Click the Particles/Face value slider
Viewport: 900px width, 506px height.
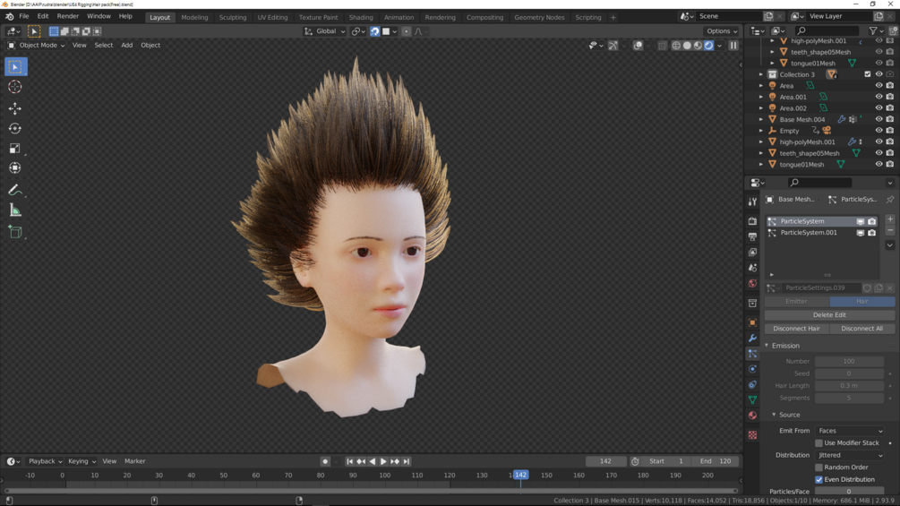(849, 492)
